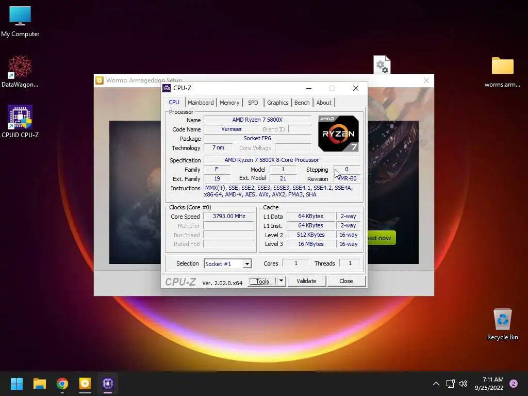Open File Explorer from taskbar
528x396 pixels.
[x=39, y=384]
